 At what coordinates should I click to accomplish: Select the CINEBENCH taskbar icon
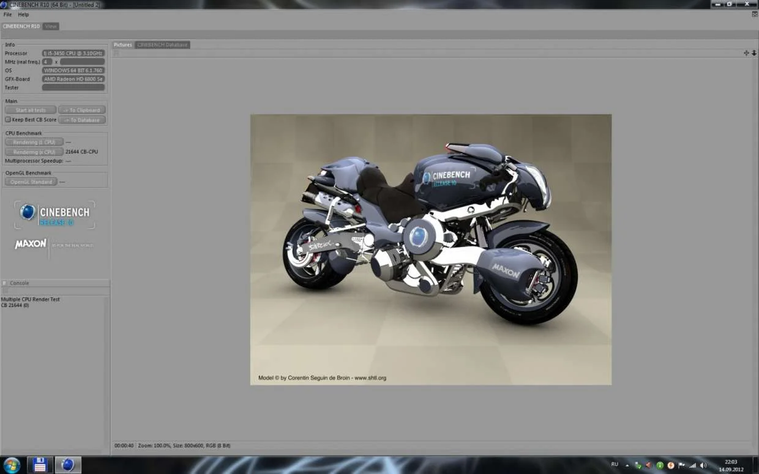[67, 465]
